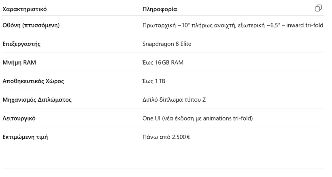Select the Λειτουργικό row label
The image size is (332, 177).
tap(19, 118)
